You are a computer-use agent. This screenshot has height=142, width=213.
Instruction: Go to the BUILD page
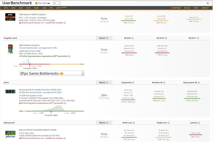pyautogui.click(x=187, y=8)
